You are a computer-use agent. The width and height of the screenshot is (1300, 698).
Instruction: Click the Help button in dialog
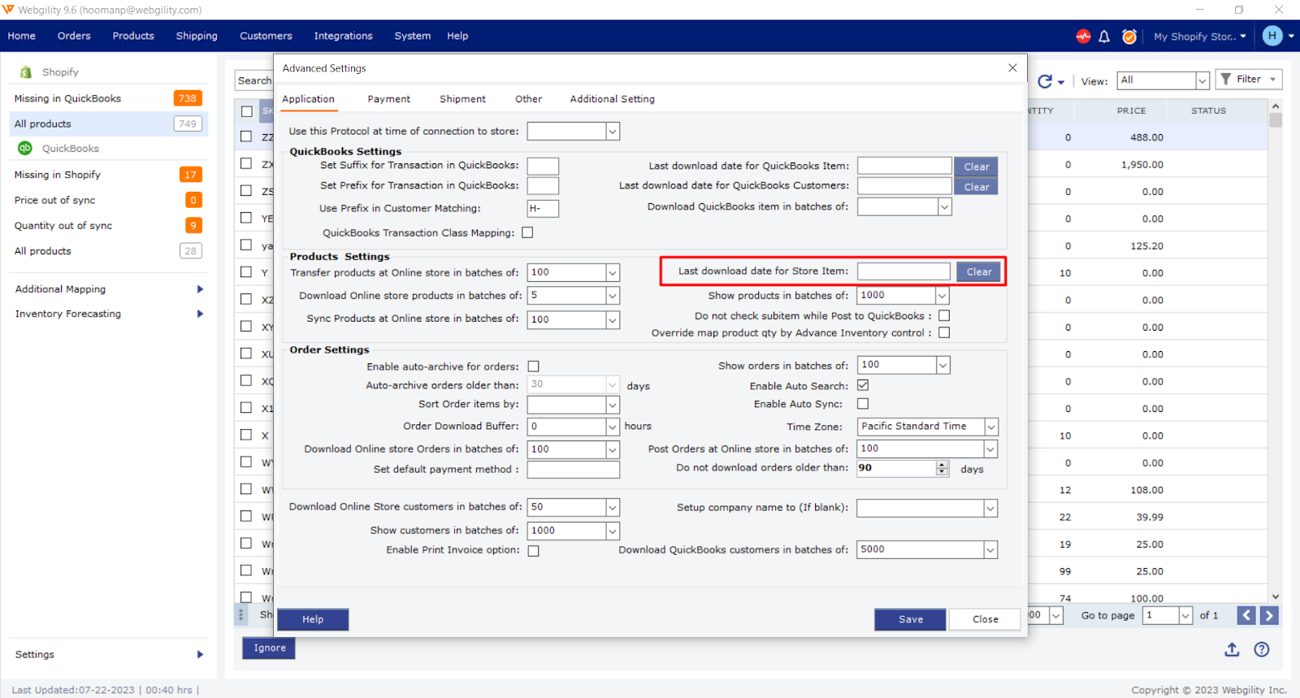pyautogui.click(x=313, y=619)
